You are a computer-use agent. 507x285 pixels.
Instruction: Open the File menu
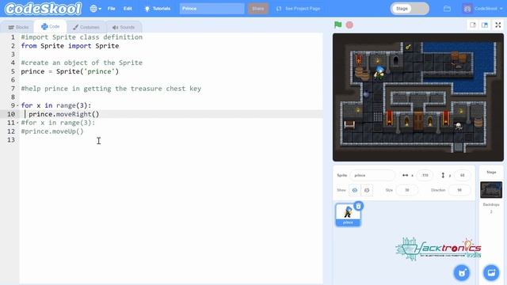pos(111,9)
